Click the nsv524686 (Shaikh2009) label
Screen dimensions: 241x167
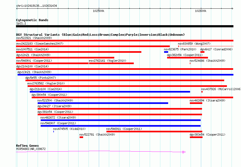[x=207, y=61]
